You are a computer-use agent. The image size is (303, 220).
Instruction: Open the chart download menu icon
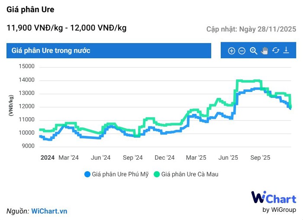(x=286, y=50)
